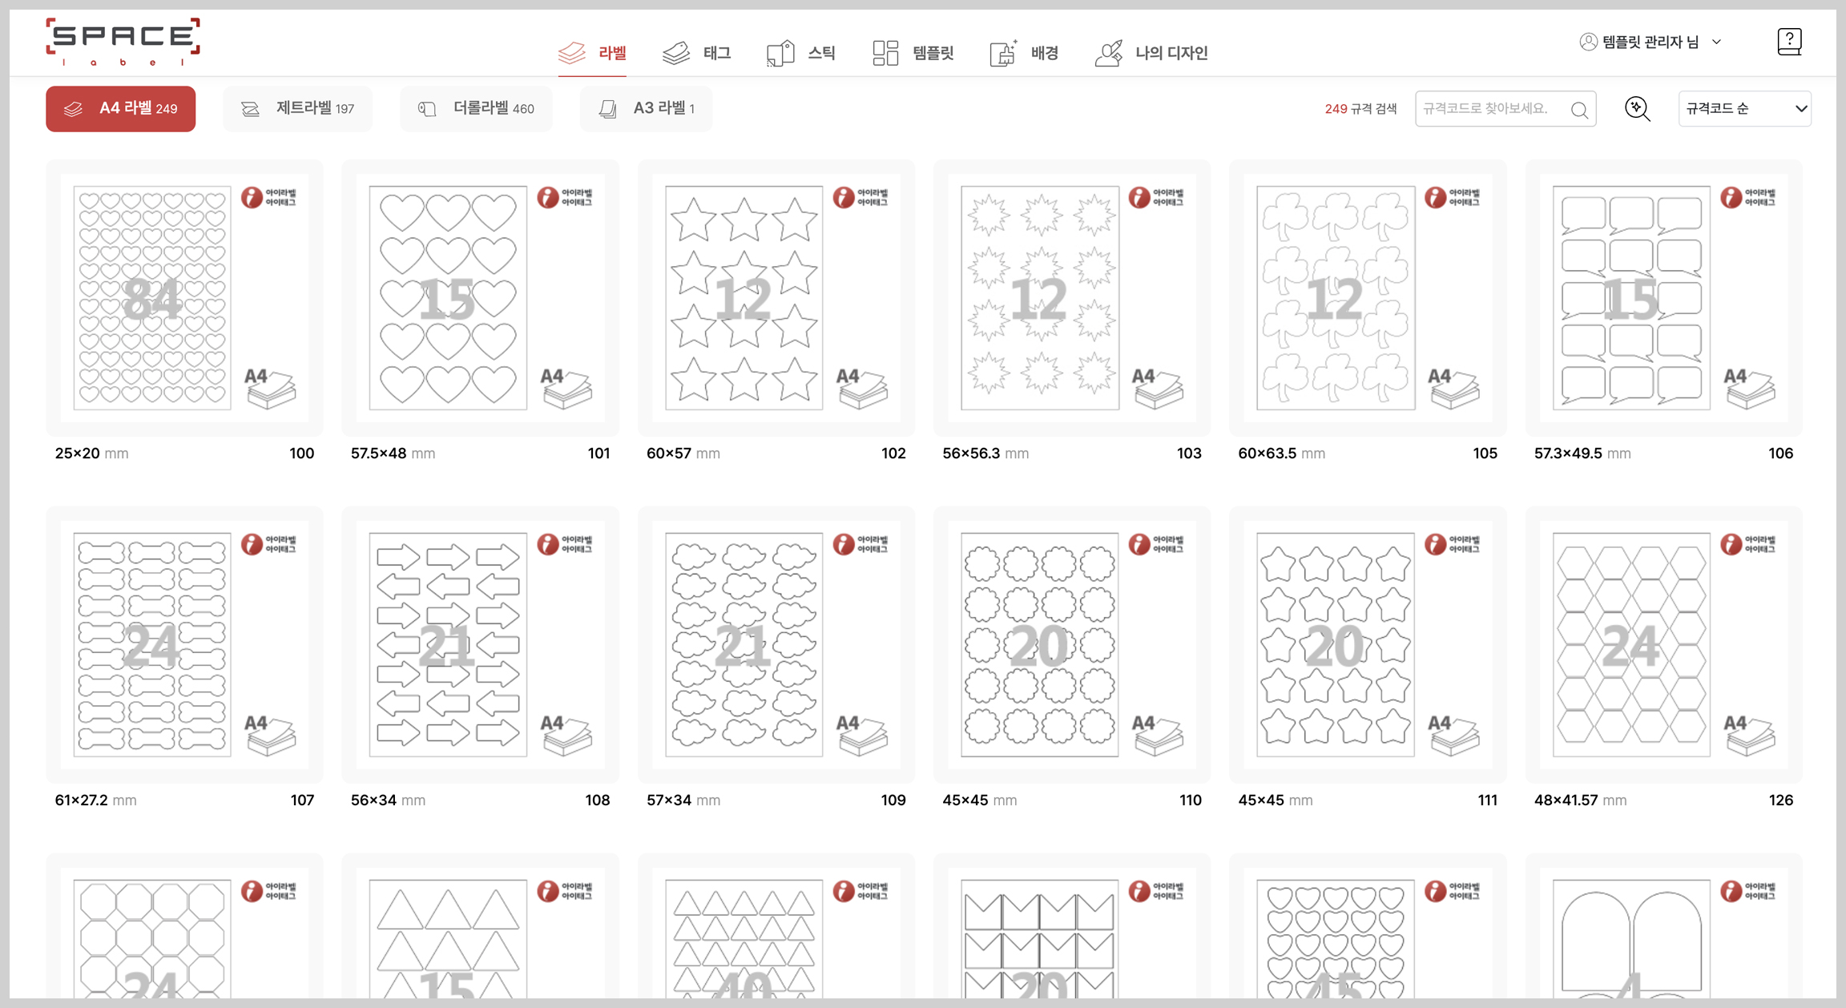Click the A4 paper stack icon on template 100
1846x1008 pixels.
[x=270, y=388]
